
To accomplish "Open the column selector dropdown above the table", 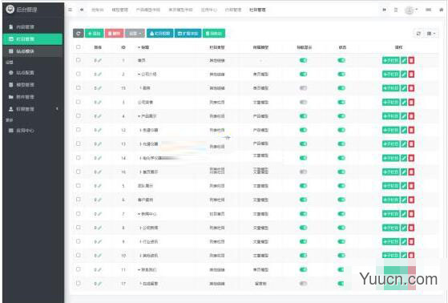I will click(430, 34).
